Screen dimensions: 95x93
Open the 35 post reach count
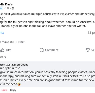[x=91, y=33]
